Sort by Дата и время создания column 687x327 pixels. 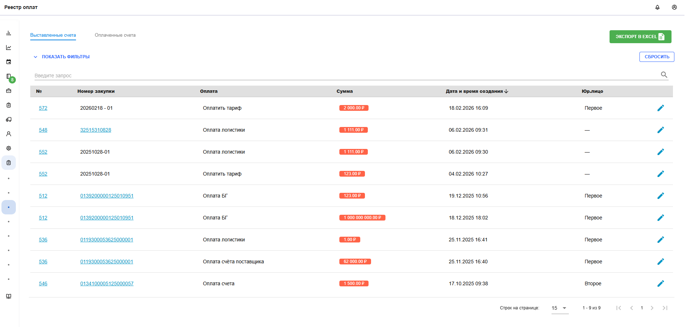tap(477, 91)
